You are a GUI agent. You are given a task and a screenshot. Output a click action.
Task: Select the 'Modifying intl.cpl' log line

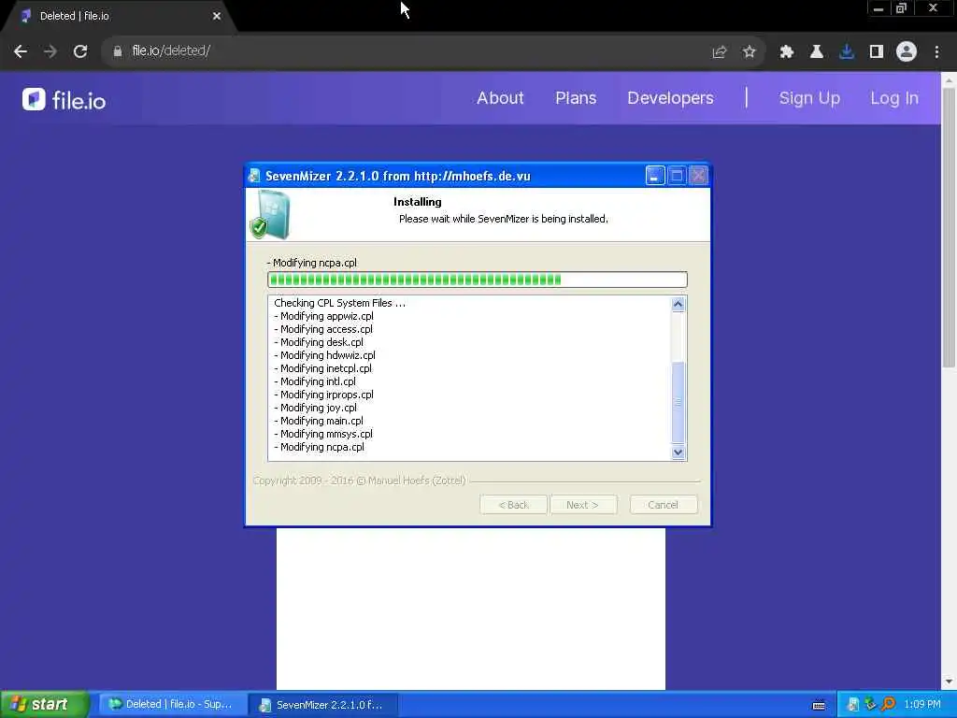[315, 381]
